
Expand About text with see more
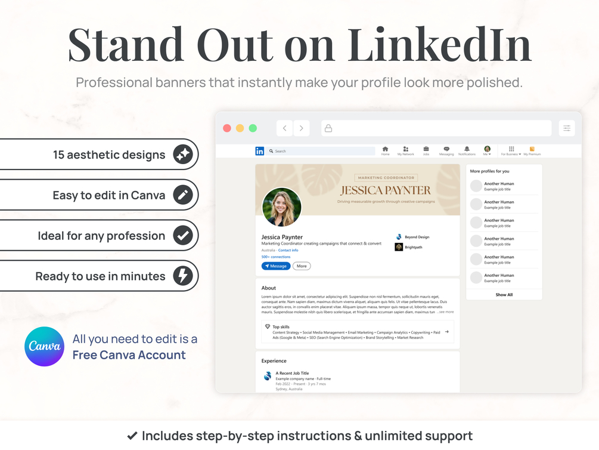tap(445, 312)
